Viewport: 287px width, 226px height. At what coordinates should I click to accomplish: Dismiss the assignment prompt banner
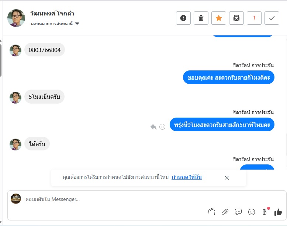point(227,178)
